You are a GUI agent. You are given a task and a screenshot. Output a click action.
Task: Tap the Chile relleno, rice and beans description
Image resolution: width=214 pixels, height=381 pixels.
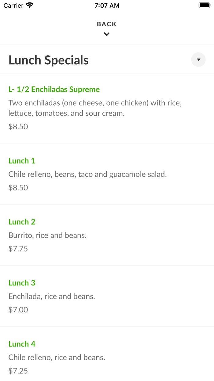[57, 357]
